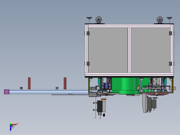Select the lower-right black hinge bracket on the cabinet
Image resolution: width=180 pixels, height=135 pixels.
coord(170,64)
